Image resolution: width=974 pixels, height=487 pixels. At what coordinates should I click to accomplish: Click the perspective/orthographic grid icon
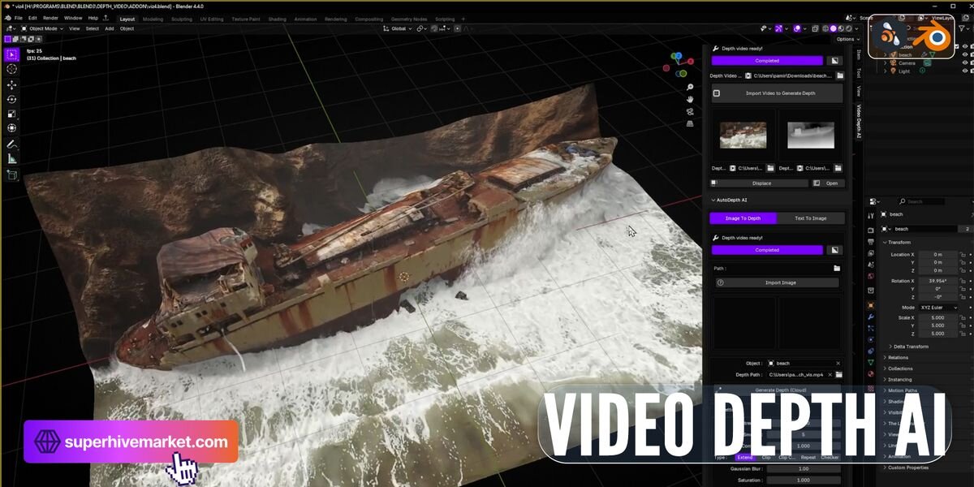click(690, 123)
